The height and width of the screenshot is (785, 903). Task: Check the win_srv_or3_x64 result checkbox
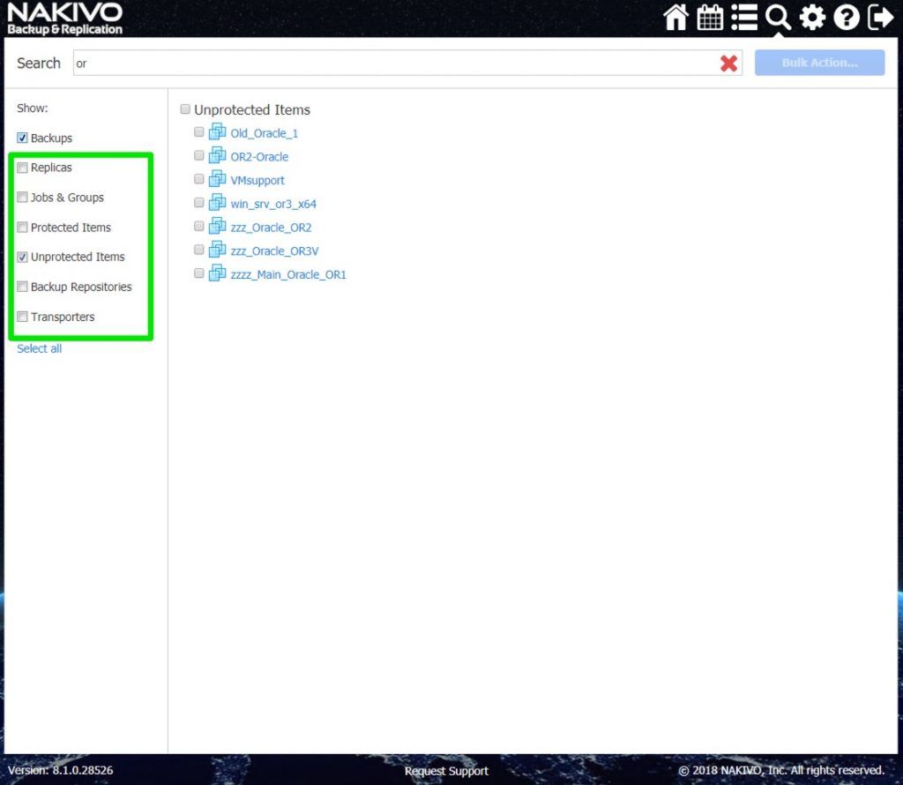pyautogui.click(x=199, y=203)
